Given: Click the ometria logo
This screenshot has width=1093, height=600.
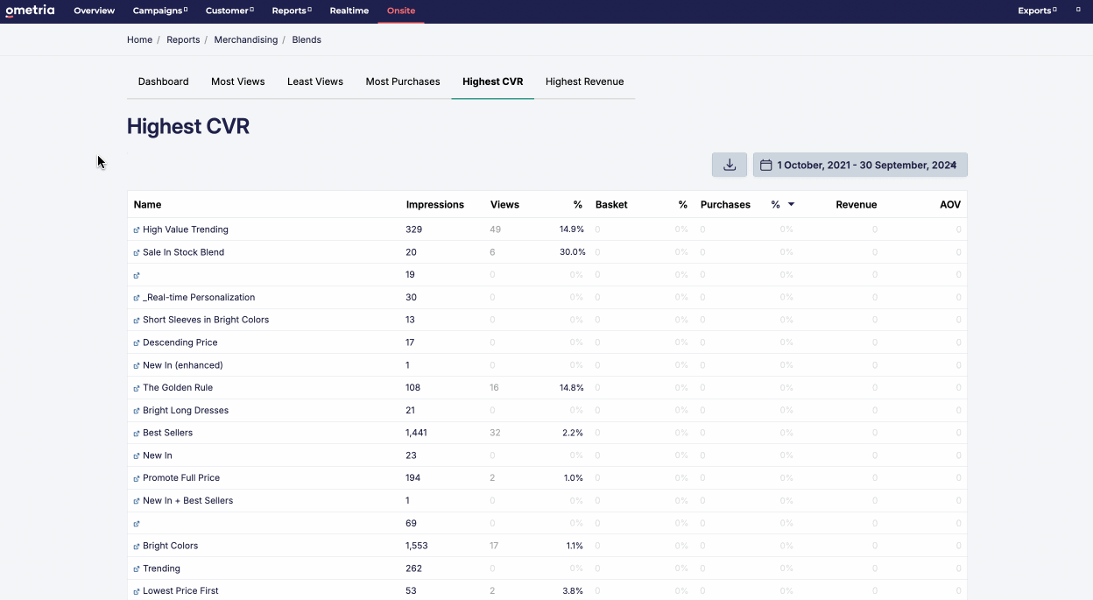Looking at the screenshot, I should click(x=30, y=11).
